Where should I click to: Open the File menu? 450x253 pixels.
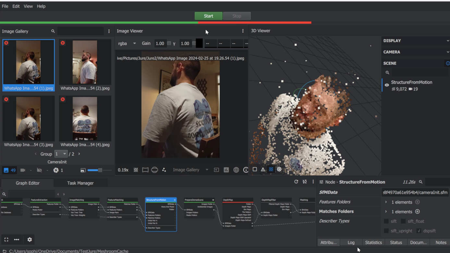pos(5,6)
